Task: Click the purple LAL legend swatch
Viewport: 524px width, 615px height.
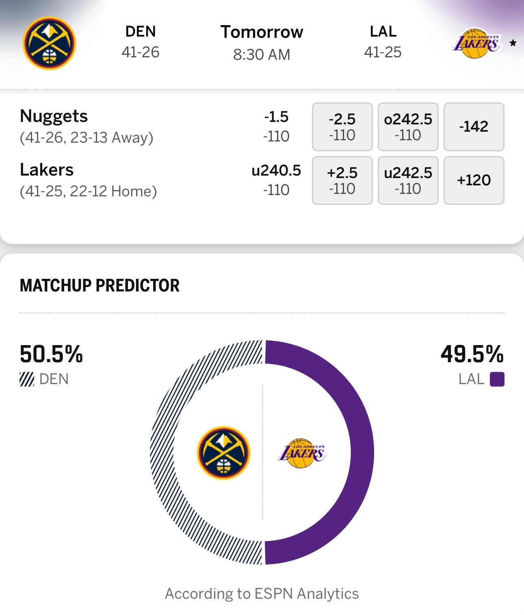Action: (497, 379)
